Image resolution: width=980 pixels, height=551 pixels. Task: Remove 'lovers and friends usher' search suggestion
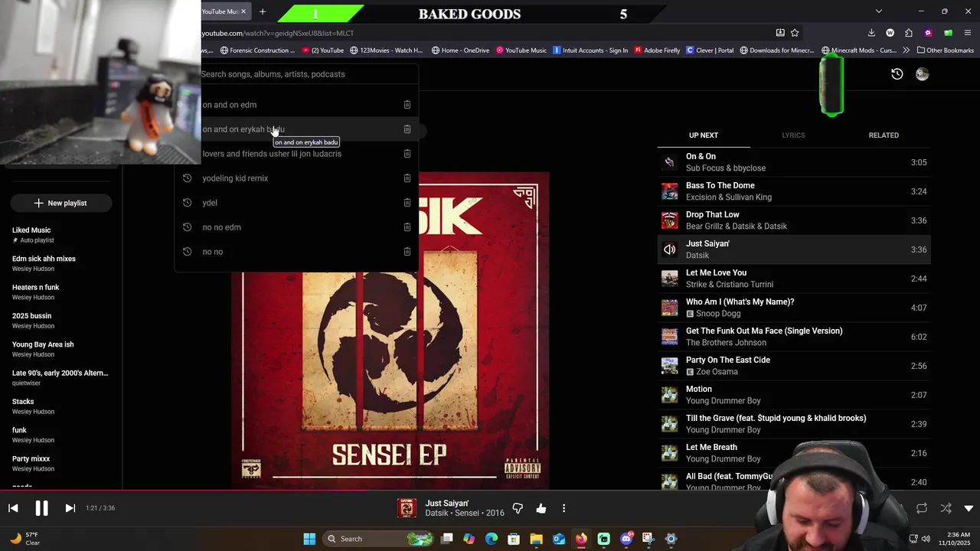point(407,154)
